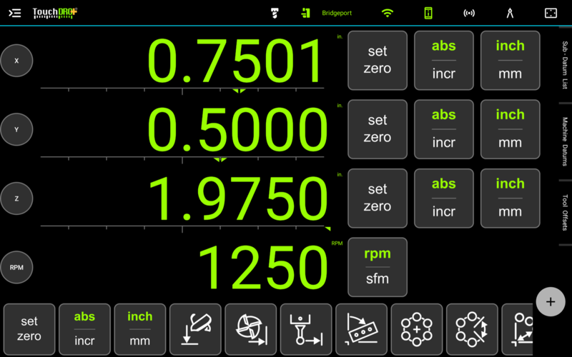Tap the RPM round button
The image size is (572, 357).
click(x=16, y=267)
